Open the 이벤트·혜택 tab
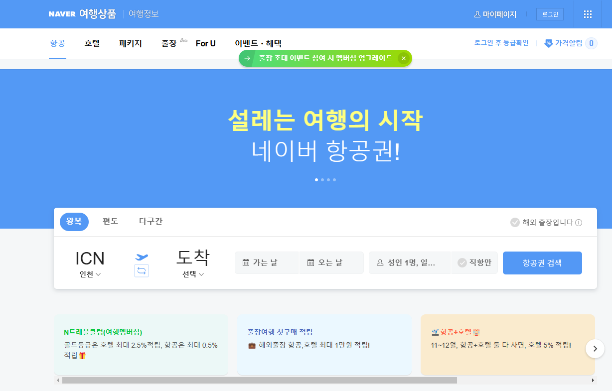This screenshot has height=391, width=612. 258,43
